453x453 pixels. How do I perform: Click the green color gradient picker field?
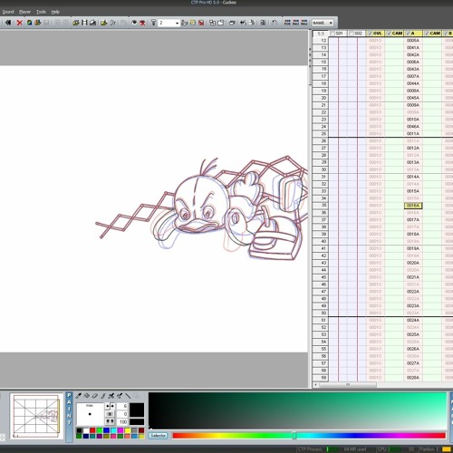tap(297, 410)
